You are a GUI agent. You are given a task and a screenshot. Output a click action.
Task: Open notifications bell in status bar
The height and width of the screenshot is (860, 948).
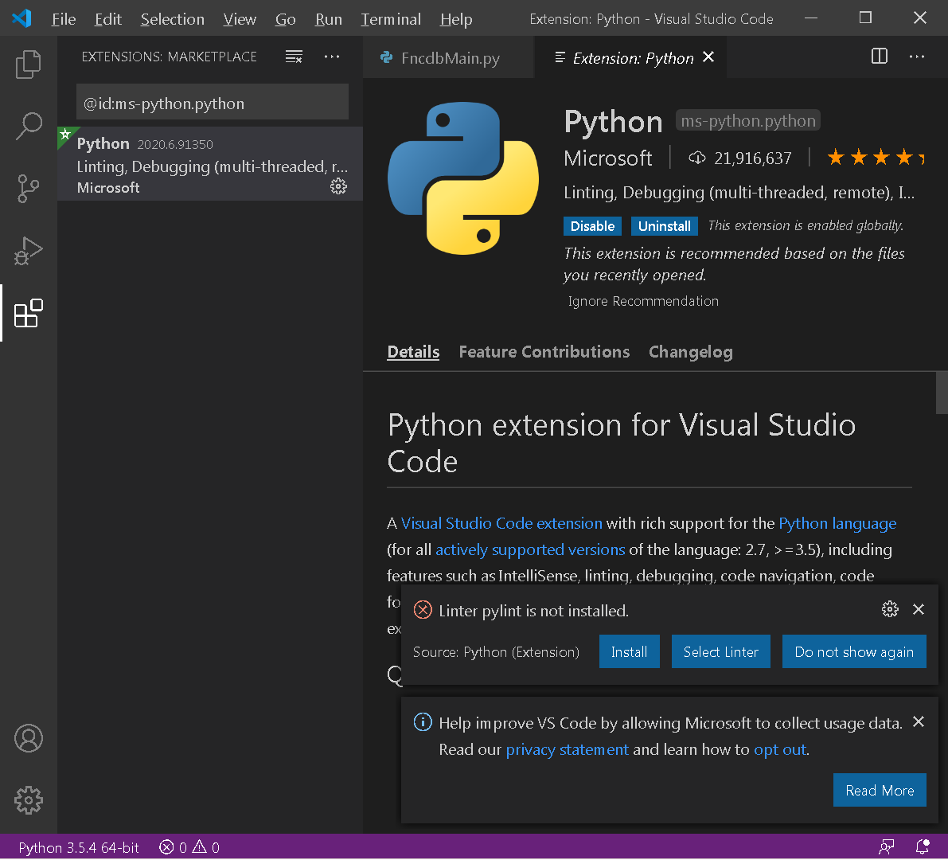click(923, 847)
